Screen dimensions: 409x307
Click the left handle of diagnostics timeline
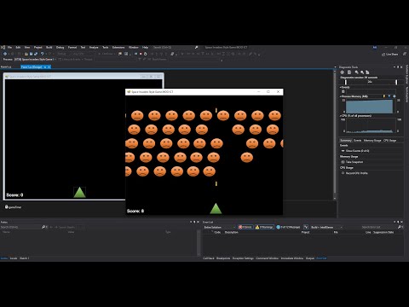click(x=346, y=82)
